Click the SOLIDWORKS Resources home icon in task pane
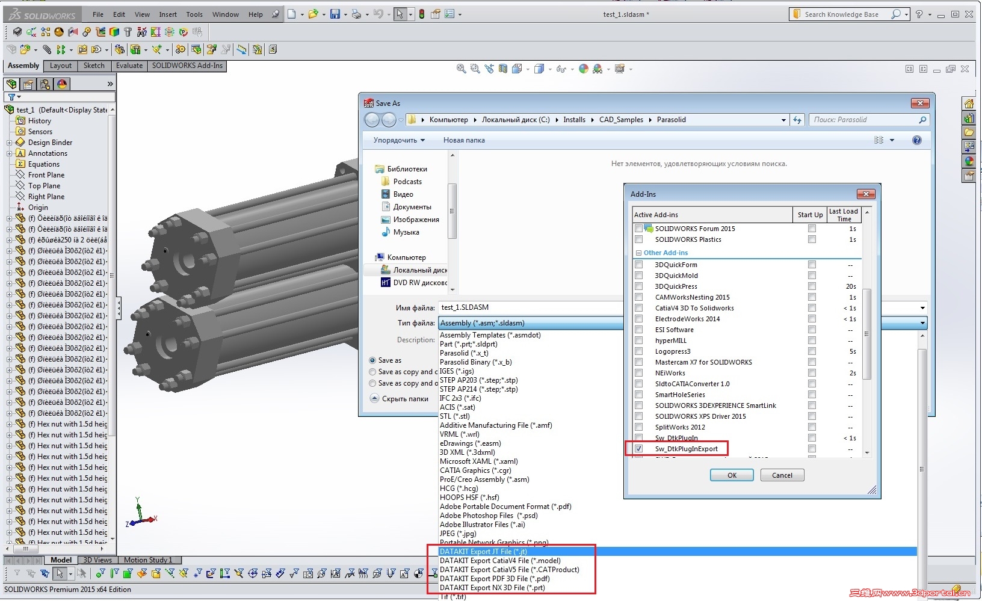 pyautogui.click(x=969, y=103)
